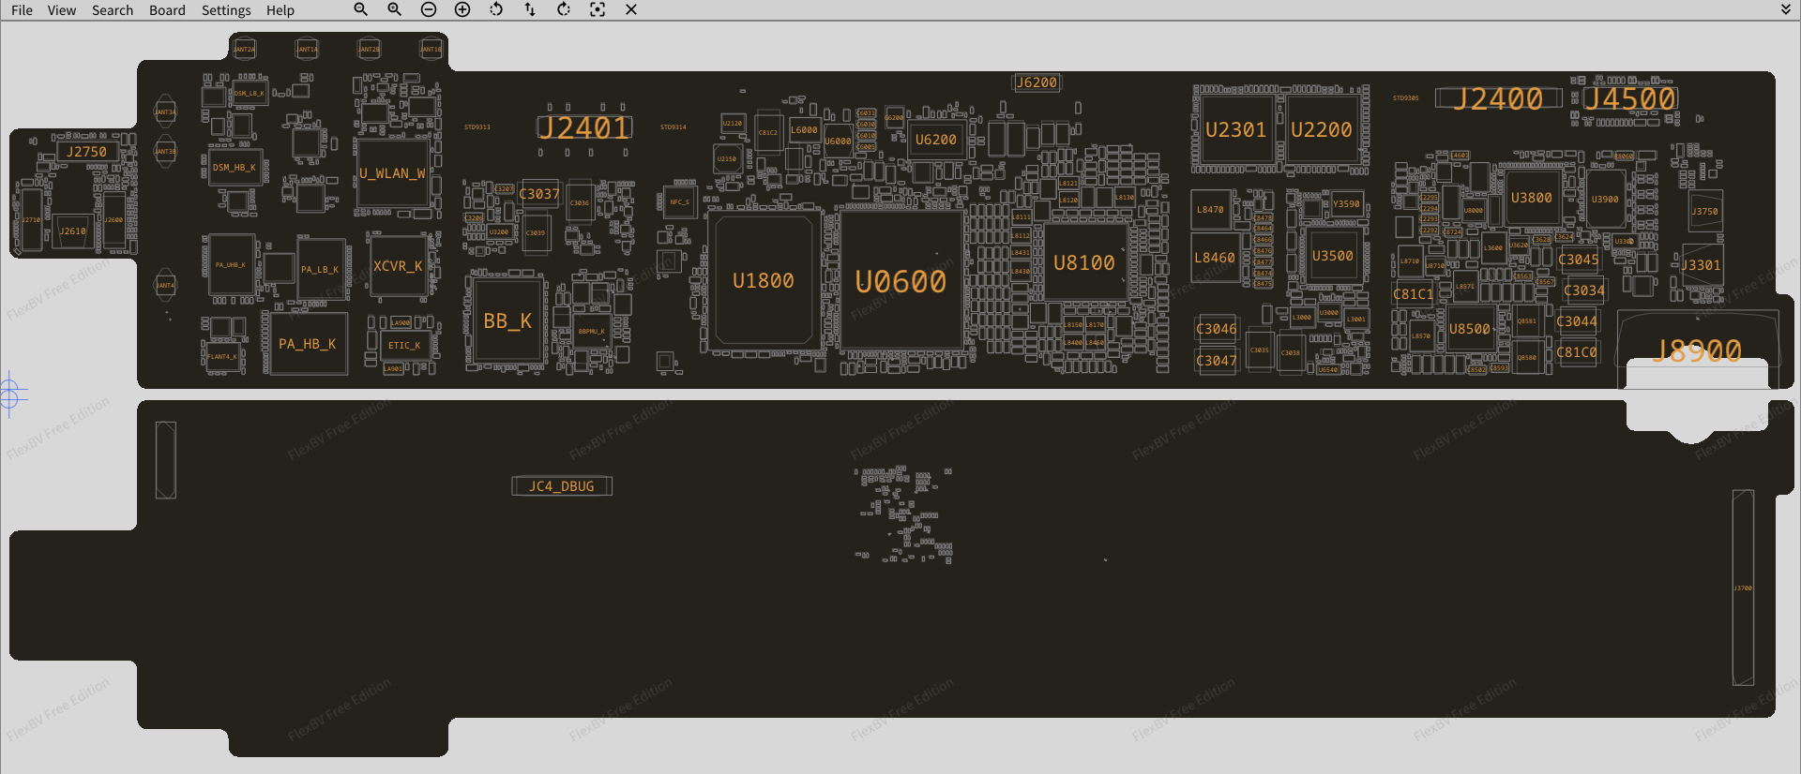Rotate the board clockwise

[x=564, y=9]
